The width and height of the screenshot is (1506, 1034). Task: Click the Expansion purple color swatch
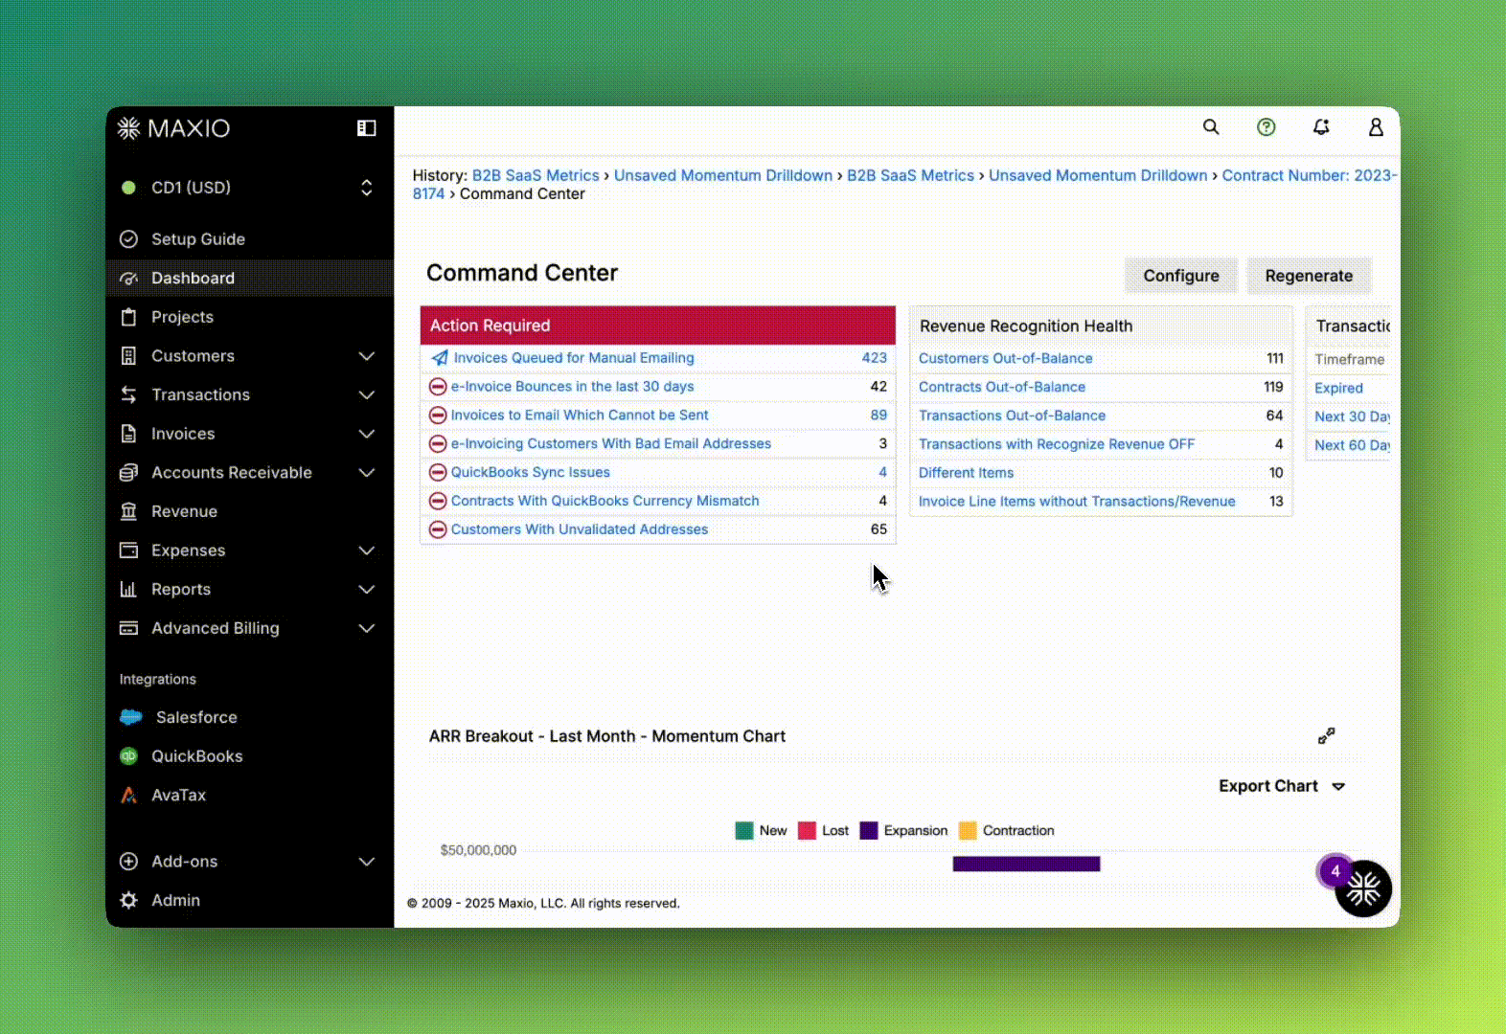tap(869, 830)
